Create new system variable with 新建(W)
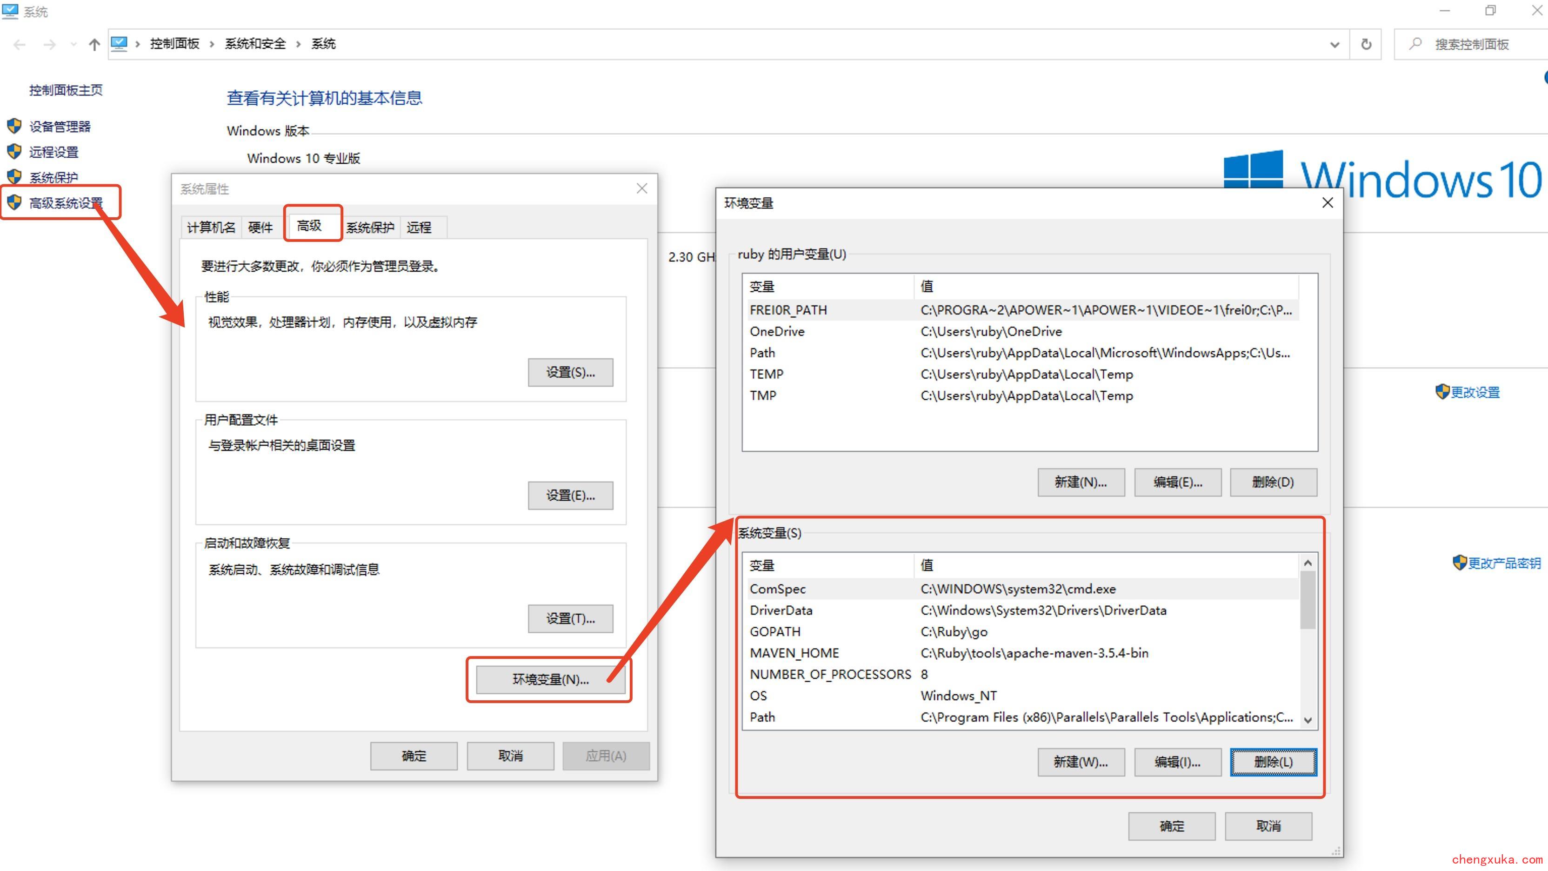1548x871 pixels. point(1081,762)
